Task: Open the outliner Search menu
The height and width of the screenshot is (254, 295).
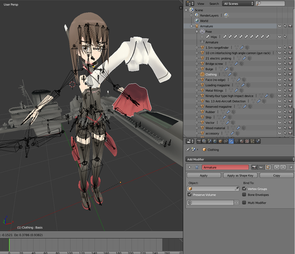Action: 214,4
